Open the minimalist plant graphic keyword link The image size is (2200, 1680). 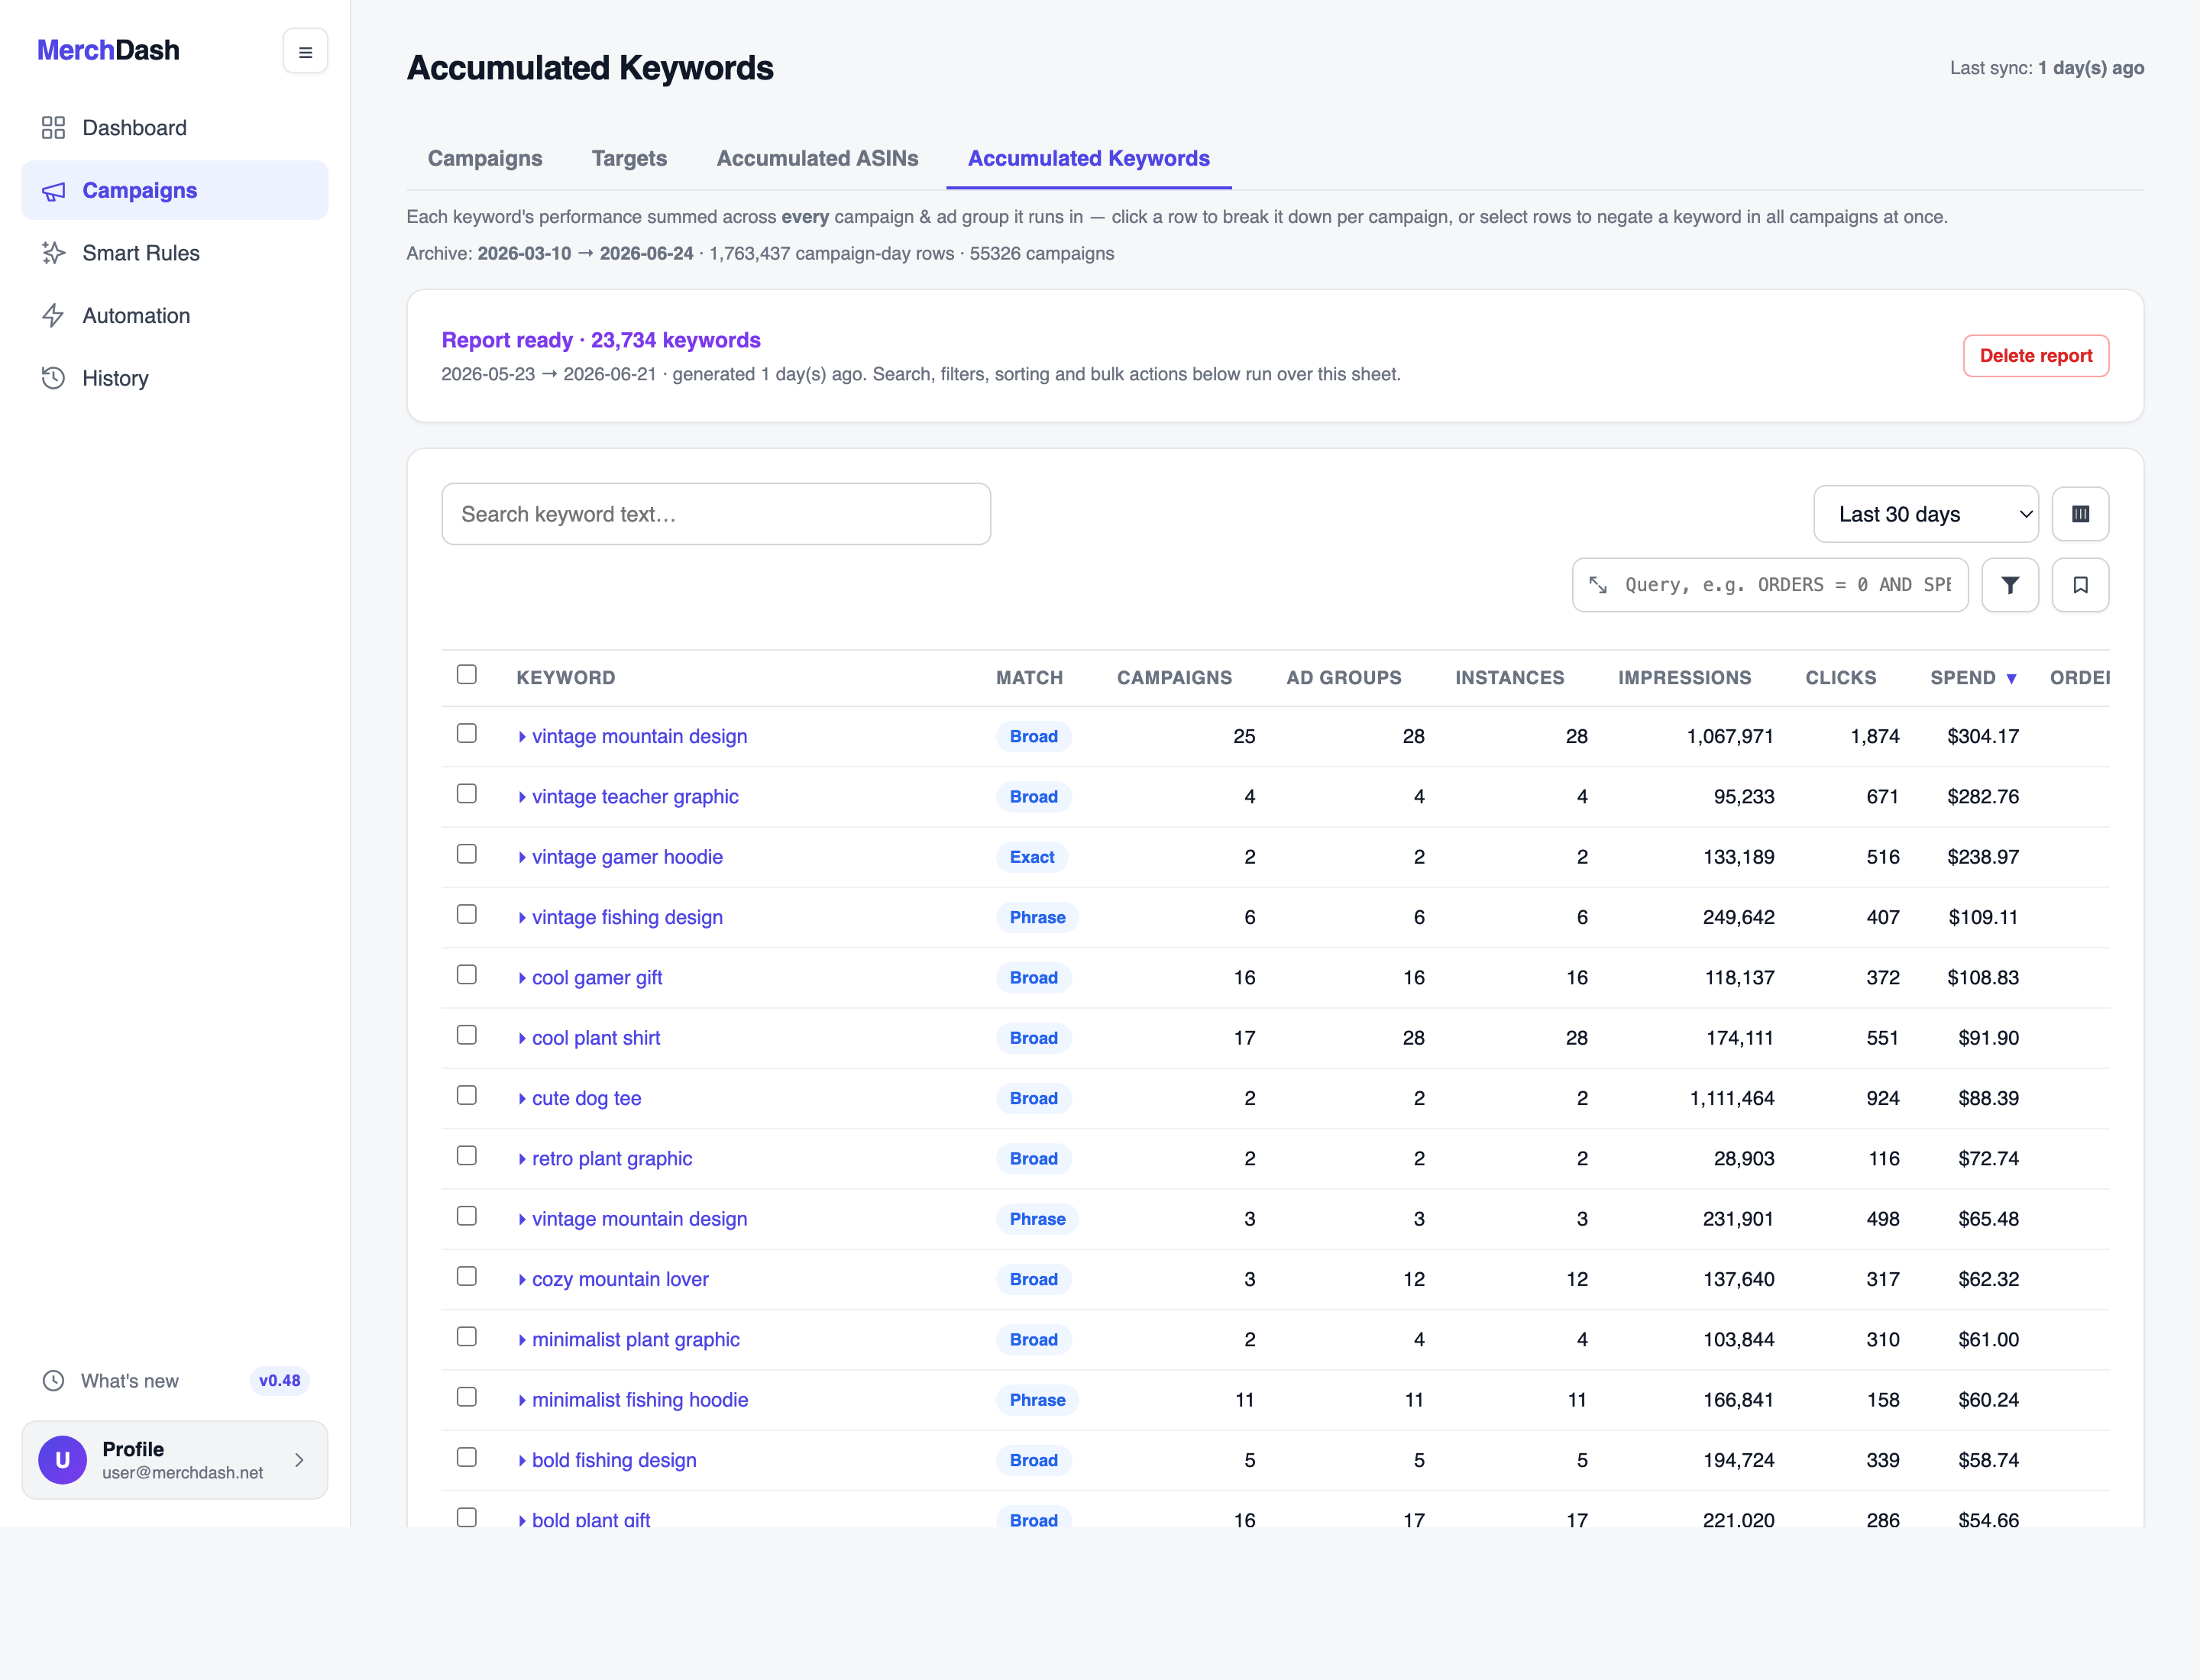tap(636, 1340)
